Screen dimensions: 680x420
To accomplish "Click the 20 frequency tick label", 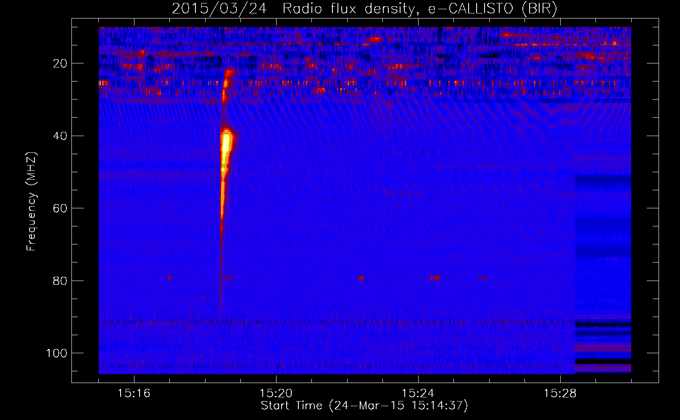I will point(61,63).
